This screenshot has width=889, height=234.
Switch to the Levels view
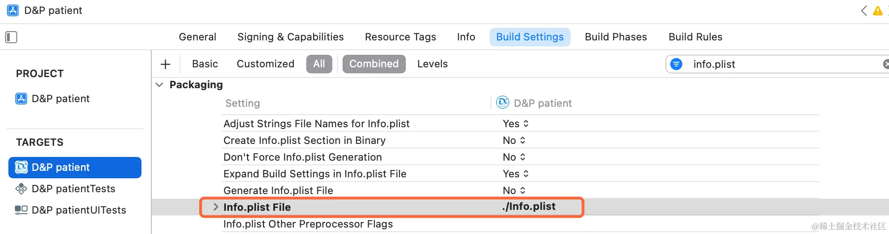click(x=432, y=64)
